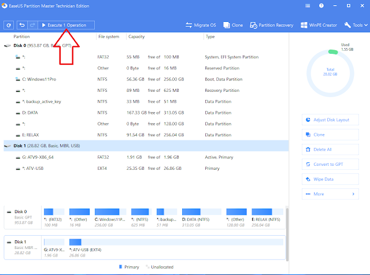Click the File system column header
The height and width of the screenshot is (275, 370).
109,36
